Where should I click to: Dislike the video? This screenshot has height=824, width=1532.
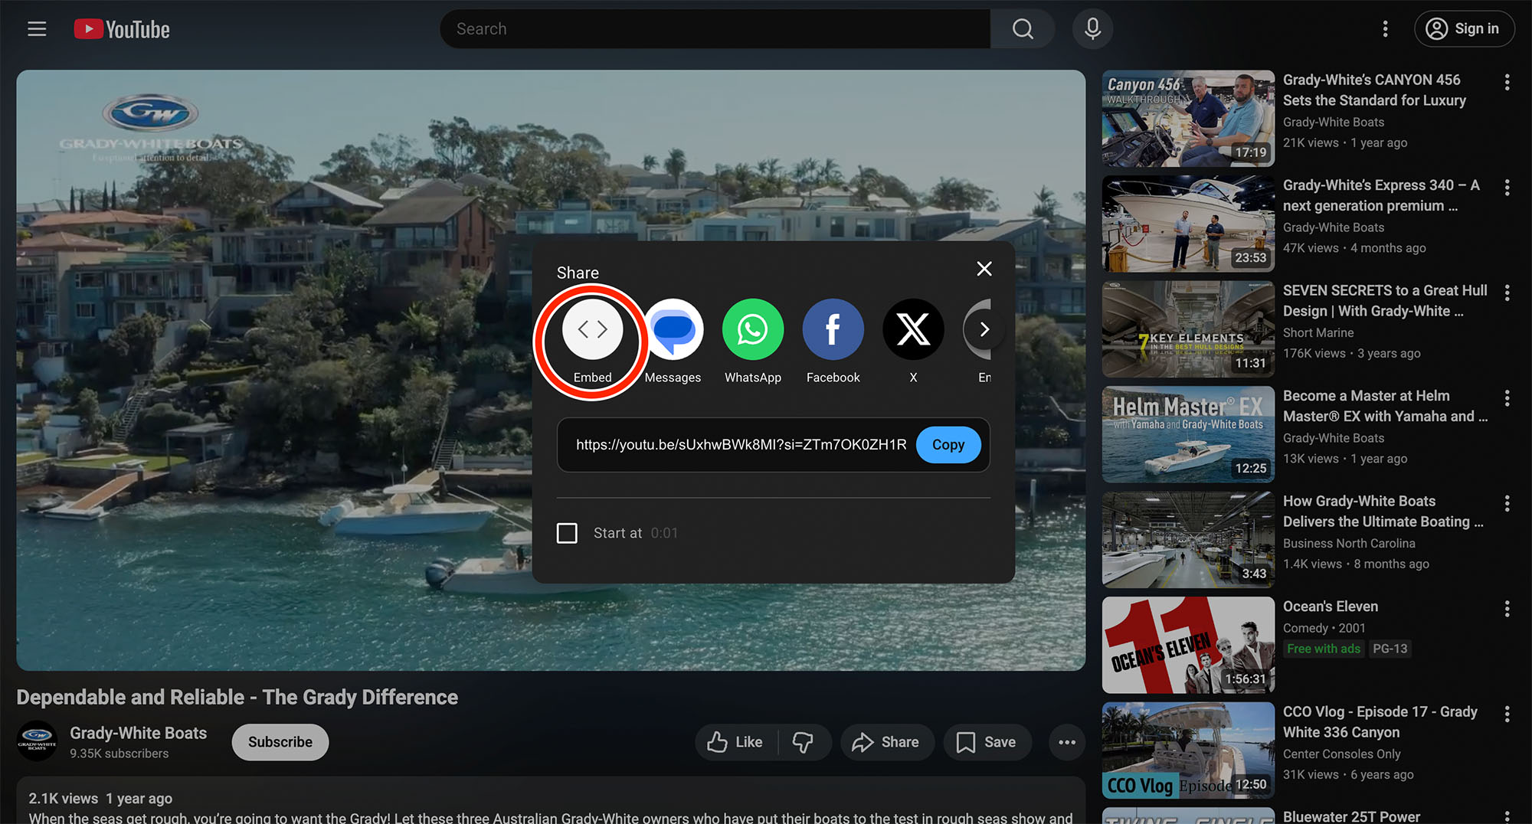coord(803,742)
